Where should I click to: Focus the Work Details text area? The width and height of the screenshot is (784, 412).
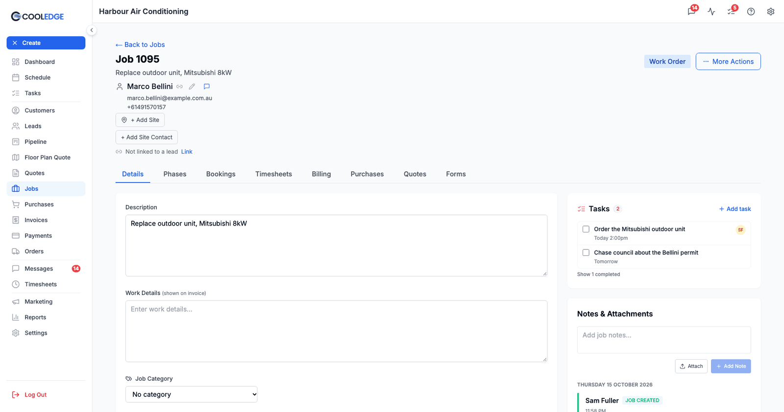336,331
